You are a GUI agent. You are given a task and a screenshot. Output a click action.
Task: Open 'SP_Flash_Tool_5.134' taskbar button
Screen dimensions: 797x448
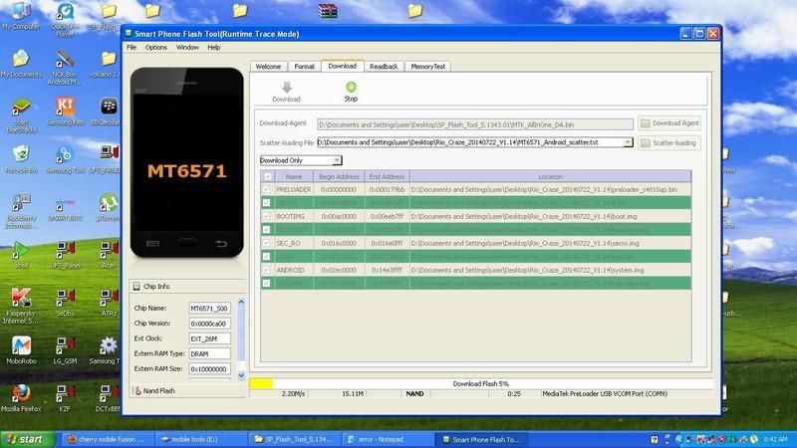coord(294,439)
